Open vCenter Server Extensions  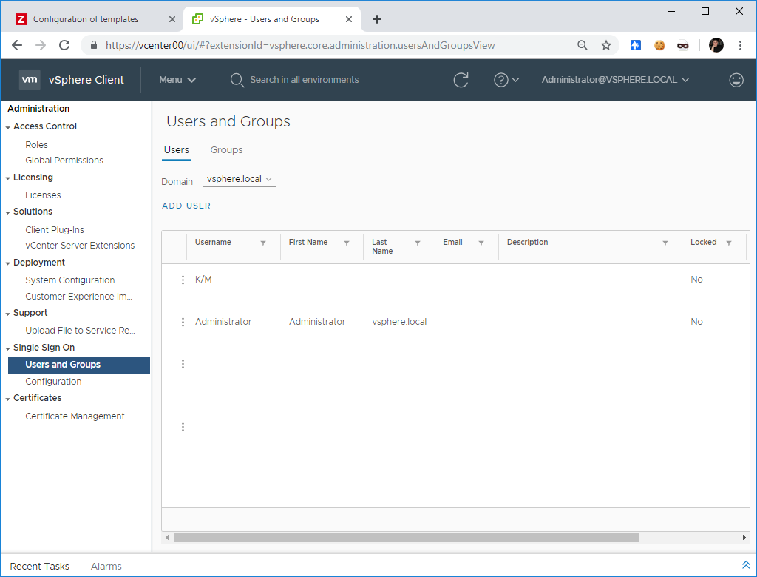(x=80, y=245)
